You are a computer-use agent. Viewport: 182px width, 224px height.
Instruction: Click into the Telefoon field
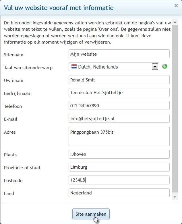click(119, 106)
